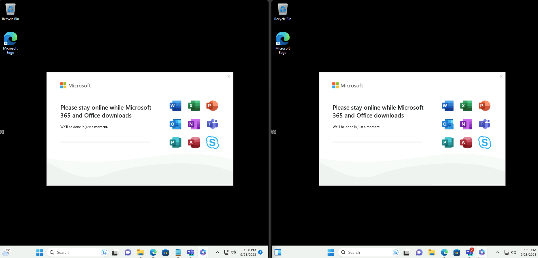The image size is (538, 258).
Task: Open Edge browser from left taskbar
Action: 153,252
